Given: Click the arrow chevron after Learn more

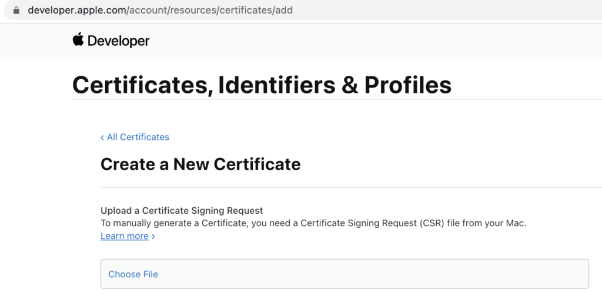Looking at the screenshot, I should [x=153, y=236].
